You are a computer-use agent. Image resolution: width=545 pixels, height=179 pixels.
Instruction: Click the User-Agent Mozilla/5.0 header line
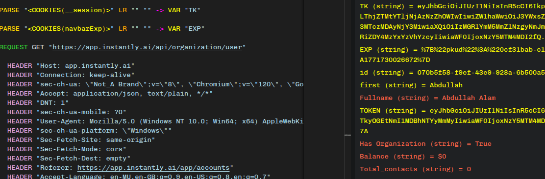tap(155, 121)
